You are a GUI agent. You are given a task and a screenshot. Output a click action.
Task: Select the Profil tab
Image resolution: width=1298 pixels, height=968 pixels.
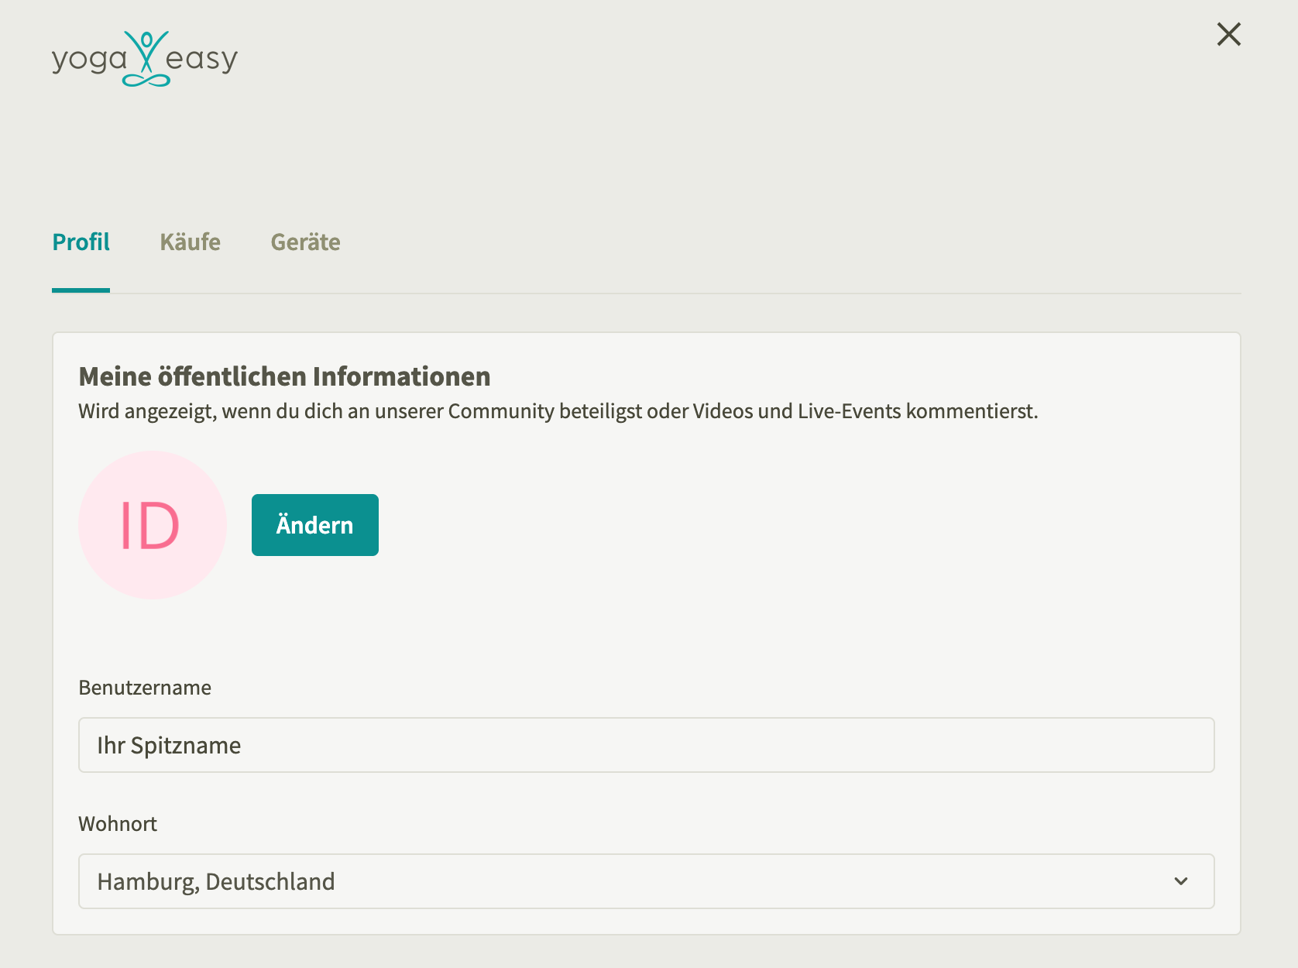[x=81, y=242]
